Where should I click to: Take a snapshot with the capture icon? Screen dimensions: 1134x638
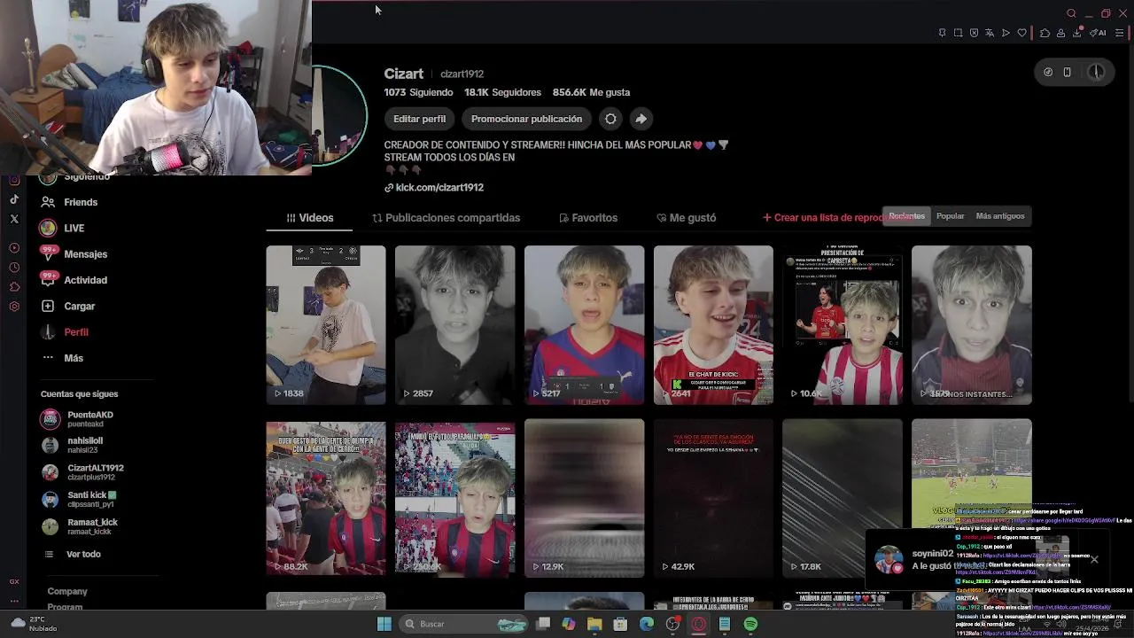point(958,33)
